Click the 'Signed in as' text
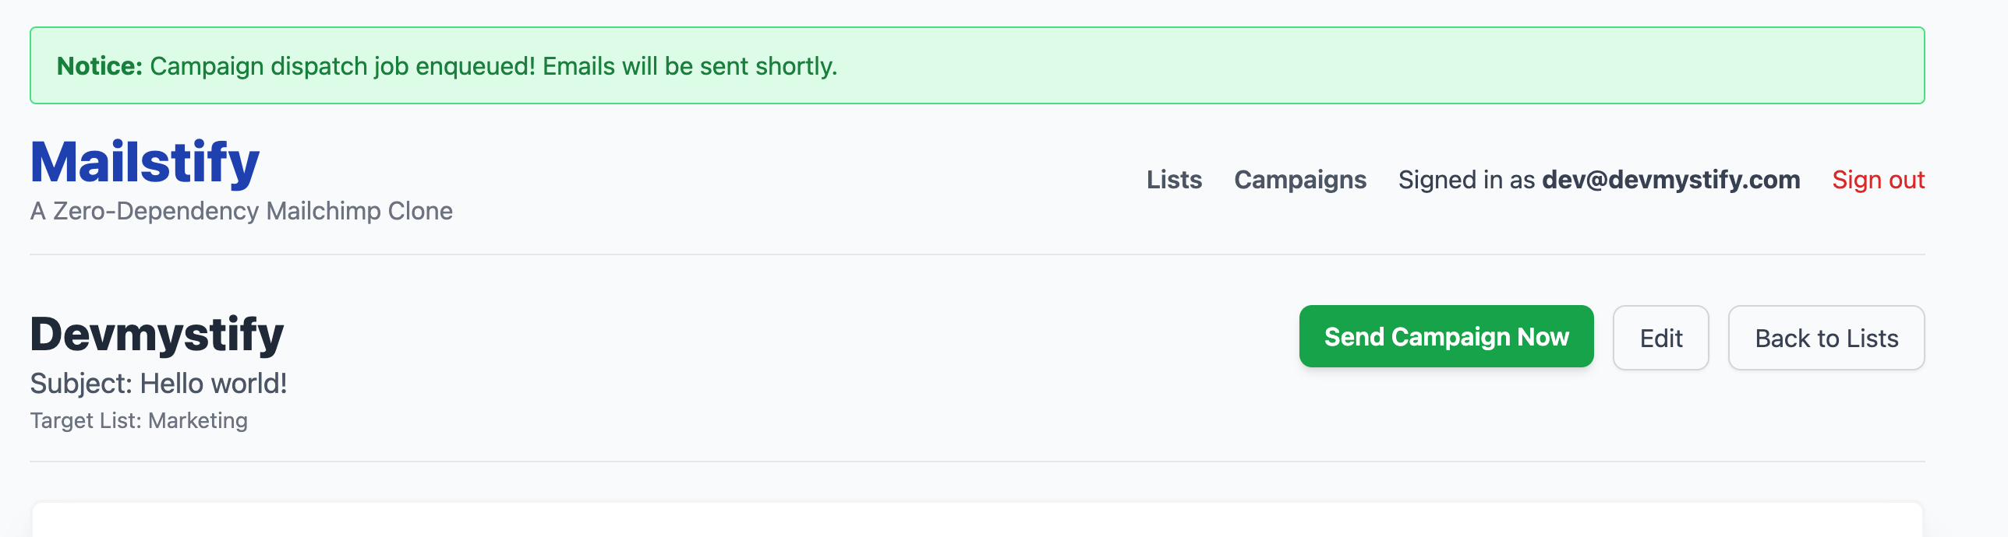The height and width of the screenshot is (537, 2008). [x=1466, y=180]
